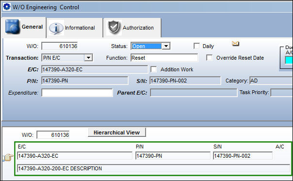Click the Authorization tab shield icon
Viewport: 293px width, 181px height.
click(114, 28)
